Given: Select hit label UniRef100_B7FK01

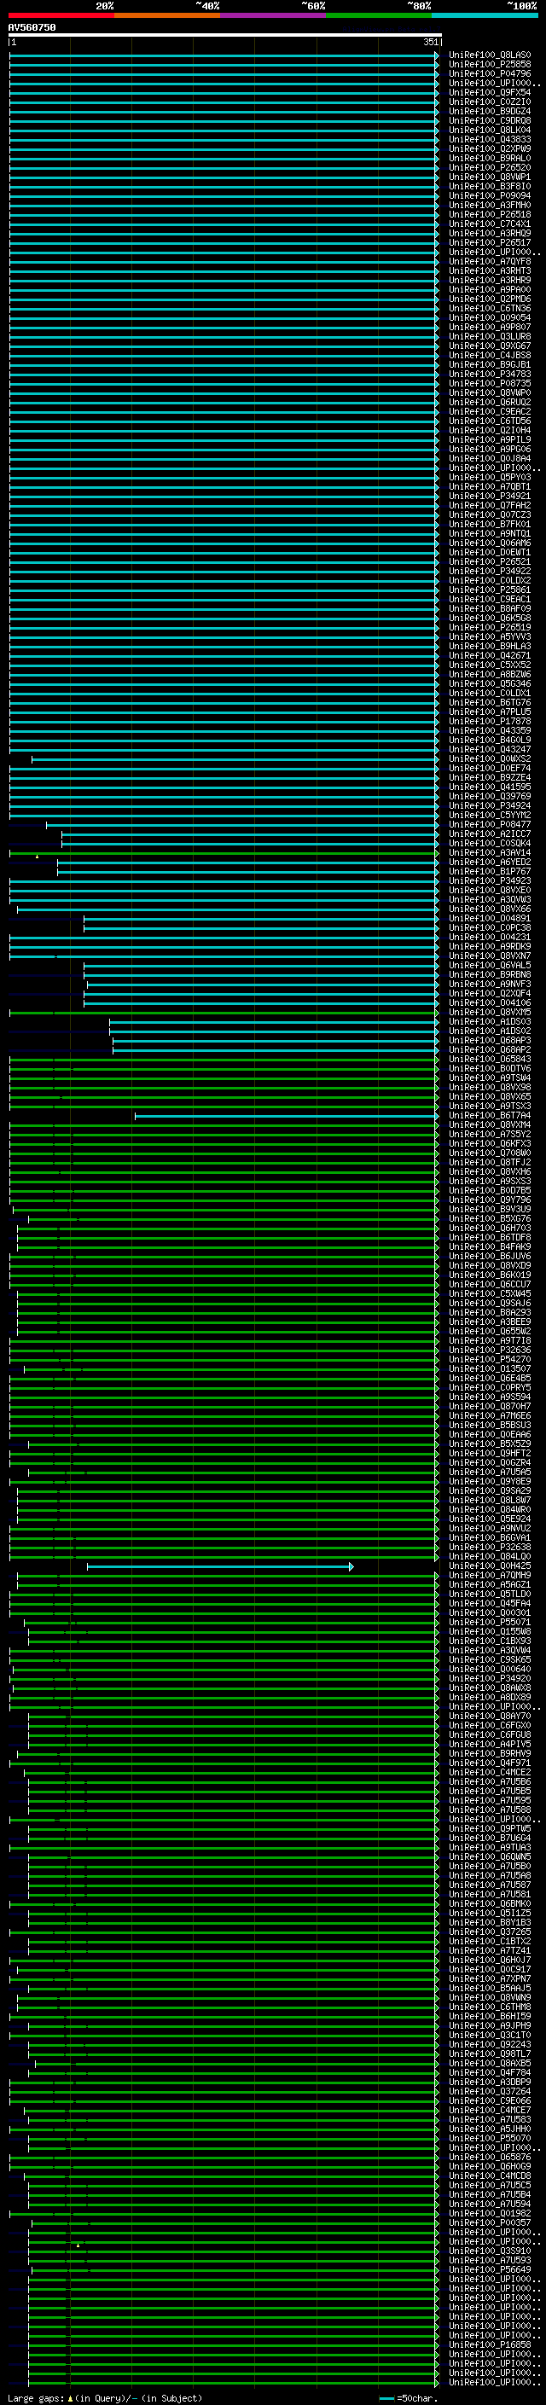Looking at the screenshot, I should pyautogui.click(x=490, y=525).
